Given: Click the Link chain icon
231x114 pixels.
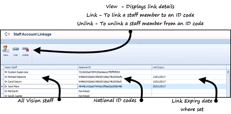Looking at the screenshot, I should click(16, 51).
